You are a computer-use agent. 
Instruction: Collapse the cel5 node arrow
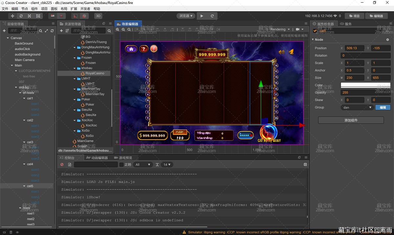tap(24, 186)
